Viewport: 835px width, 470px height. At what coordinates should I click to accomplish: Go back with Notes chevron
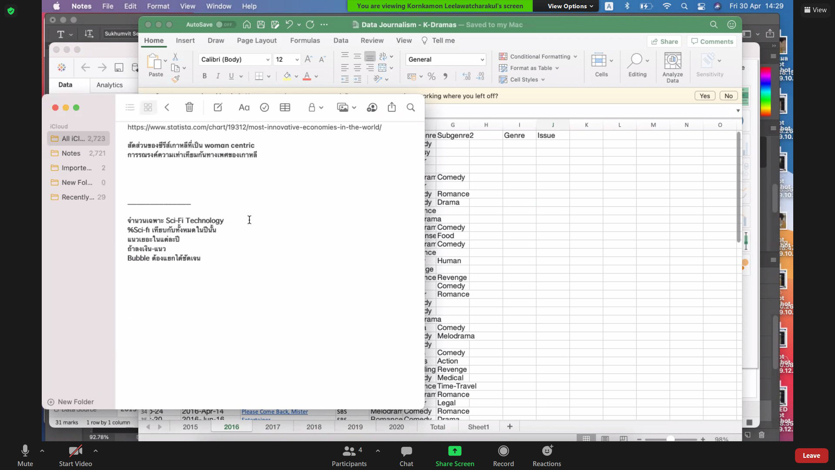167,107
